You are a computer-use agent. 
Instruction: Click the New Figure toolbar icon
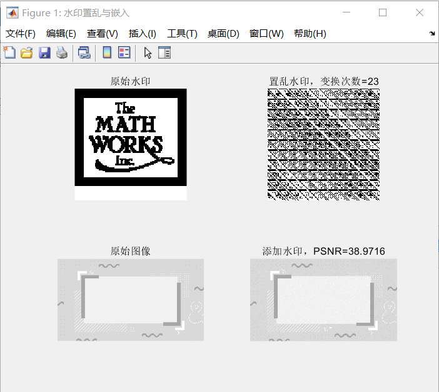10,52
